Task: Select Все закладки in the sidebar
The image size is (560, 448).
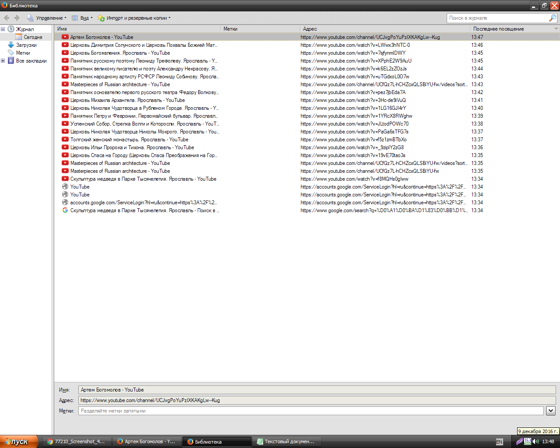Action: (x=31, y=61)
